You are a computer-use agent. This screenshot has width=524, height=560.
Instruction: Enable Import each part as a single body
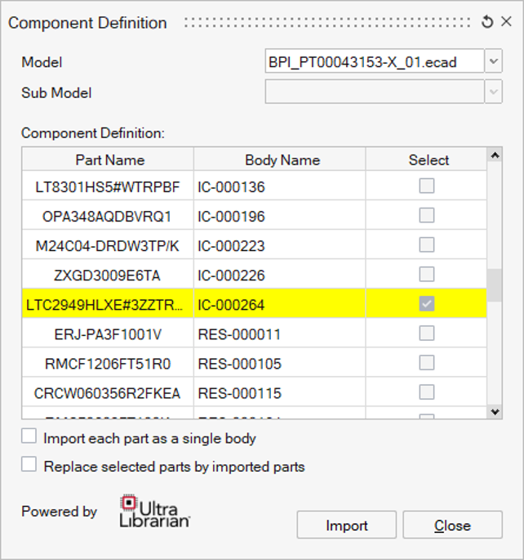click(29, 437)
